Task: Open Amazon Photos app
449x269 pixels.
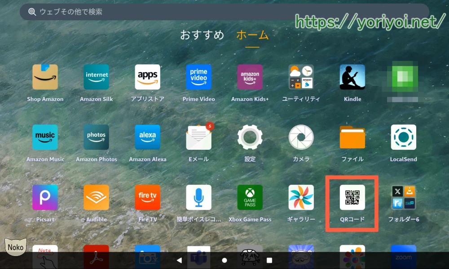Action: (x=96, y=137)
